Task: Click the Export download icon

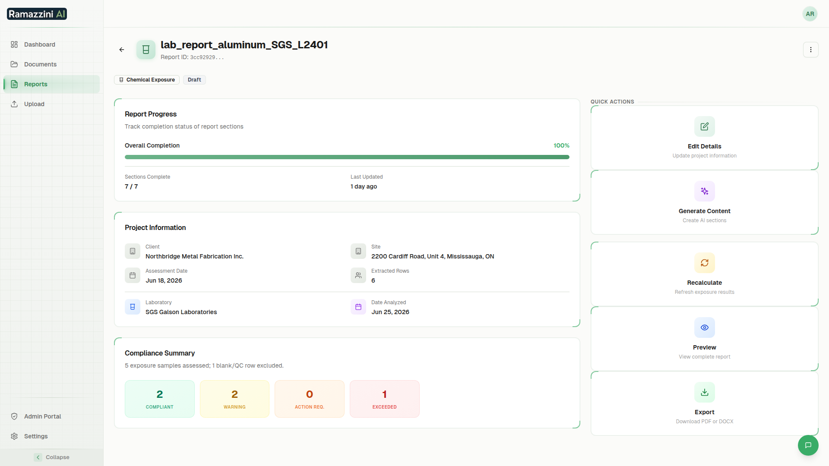Action: click(x=704, y=392)
